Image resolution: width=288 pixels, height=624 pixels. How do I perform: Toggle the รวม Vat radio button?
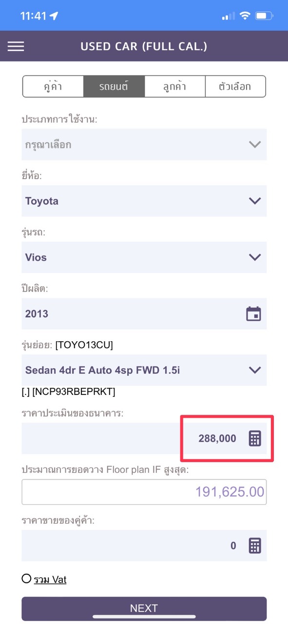click(x=26, y=579)
